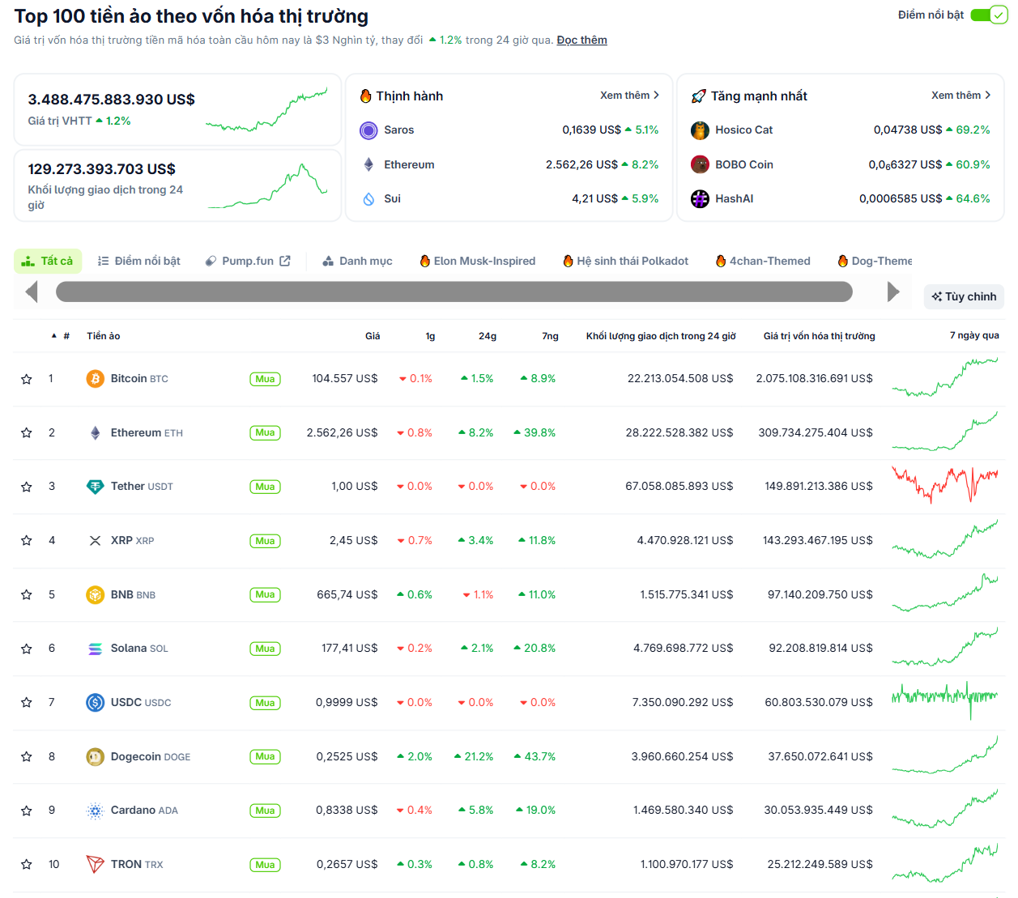The height and width of the screenshot is (898, 1018).
Task: Open the 4chan-Themed category tab
Action: pos(763,261)
